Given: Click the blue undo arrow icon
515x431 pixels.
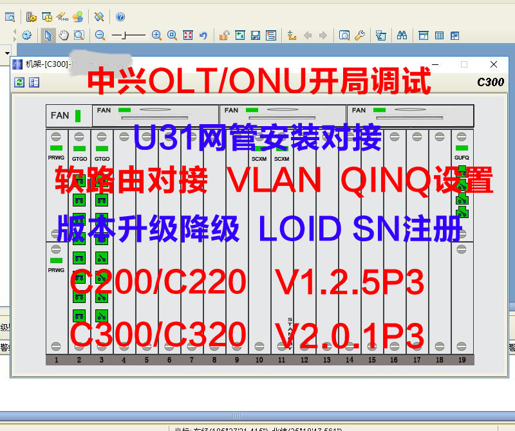Looking at the screenshot, I should [203, 35].
